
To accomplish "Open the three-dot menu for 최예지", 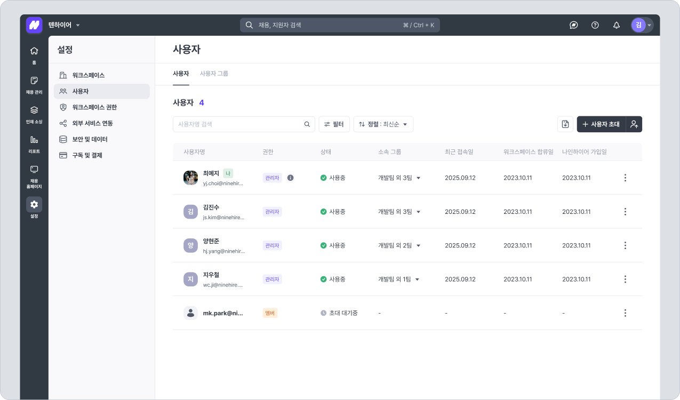I will tap(625, 178).
